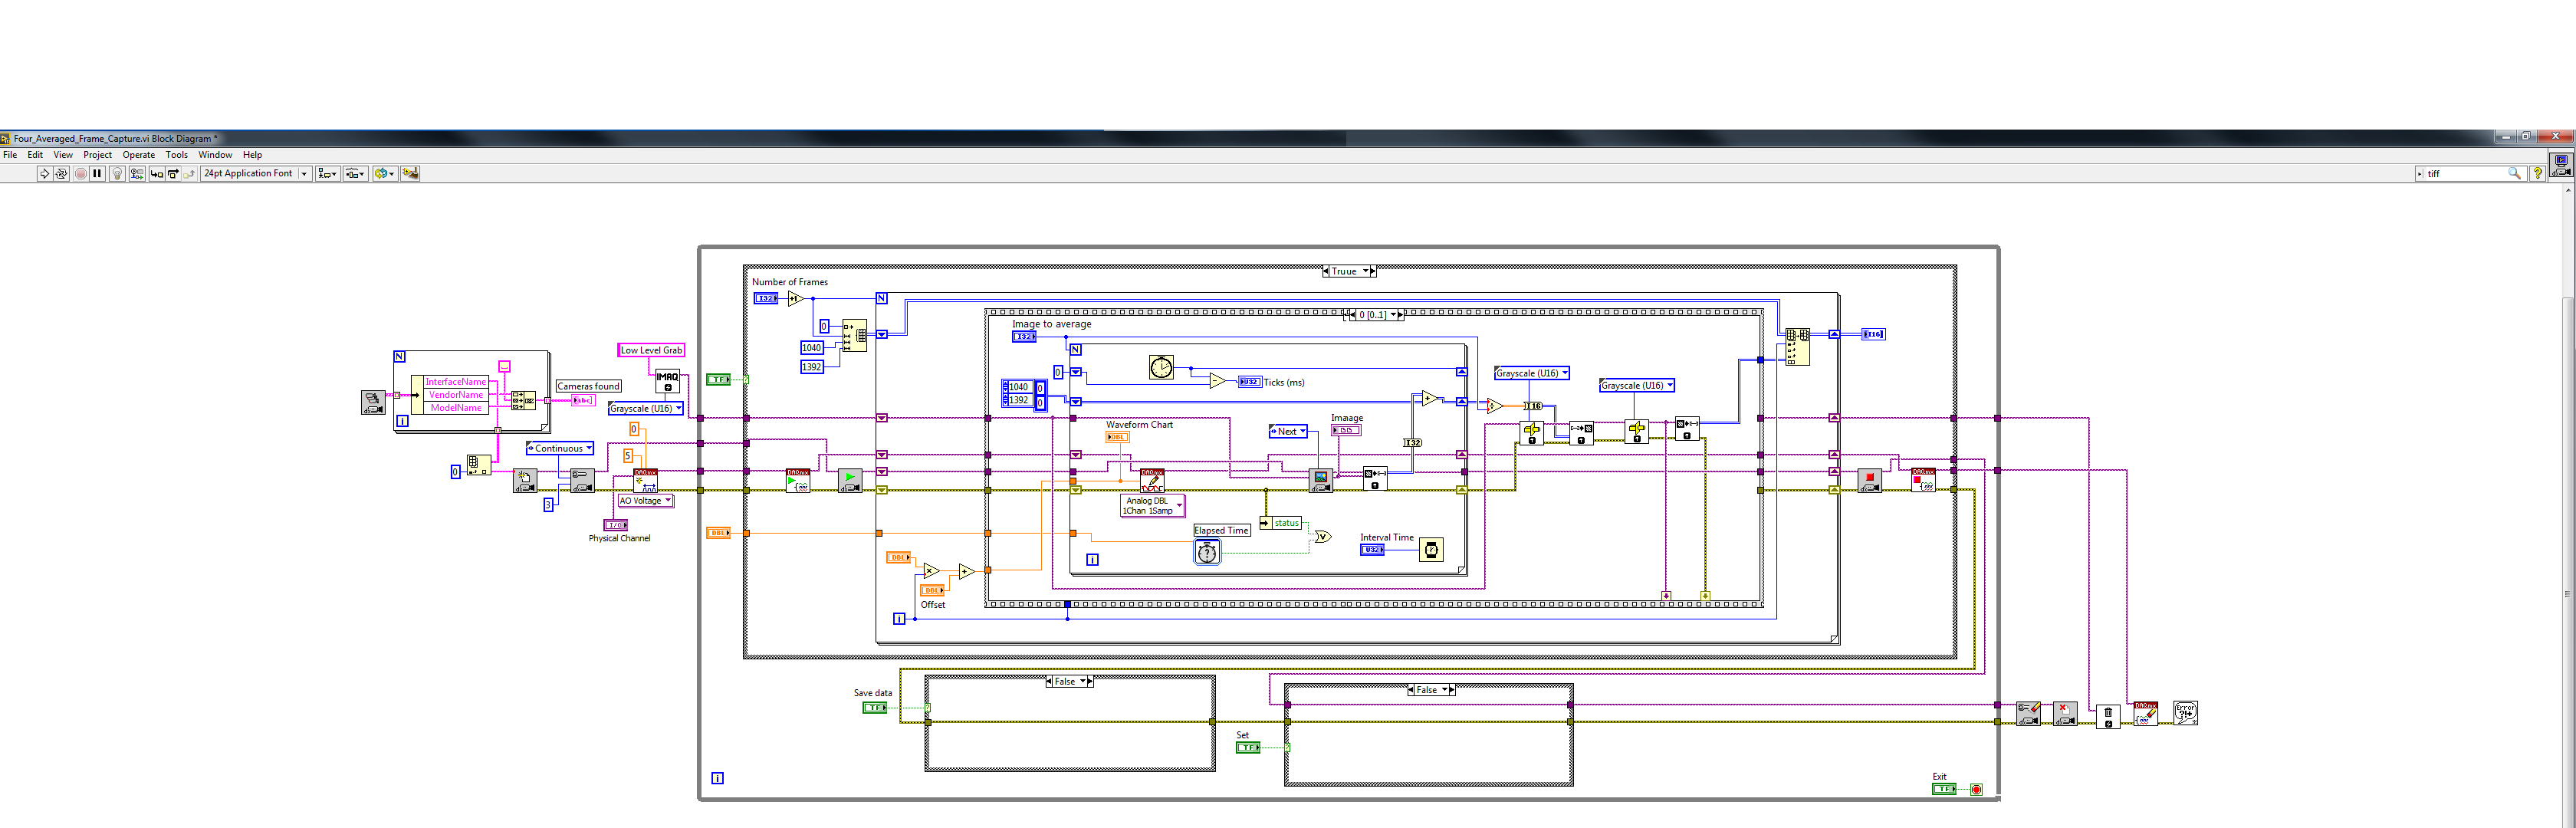
Task: Open the File menu
Action: click(10, 155)
